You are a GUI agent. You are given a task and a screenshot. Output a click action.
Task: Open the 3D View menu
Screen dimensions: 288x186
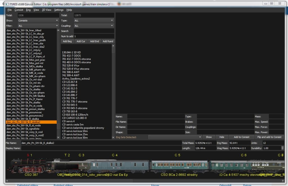click(x=46, y=10)
